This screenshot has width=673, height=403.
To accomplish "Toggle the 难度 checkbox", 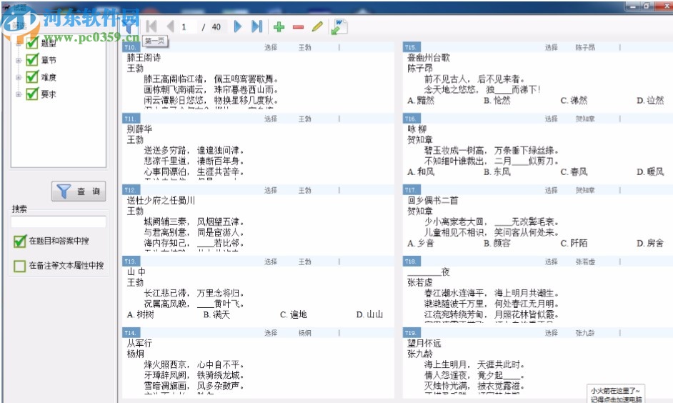I will click(x=32, y=77).
